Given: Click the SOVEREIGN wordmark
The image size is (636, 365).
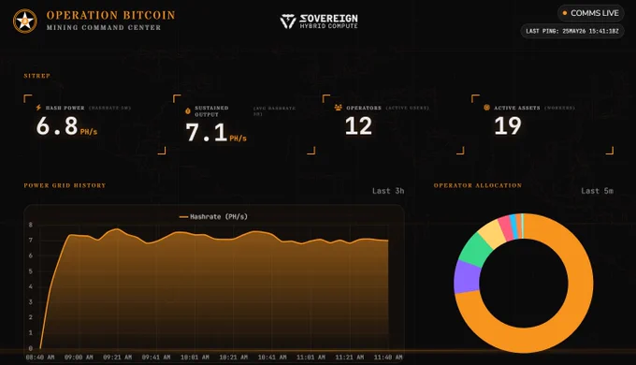Looking at the screenshot, I should point(328,19).
